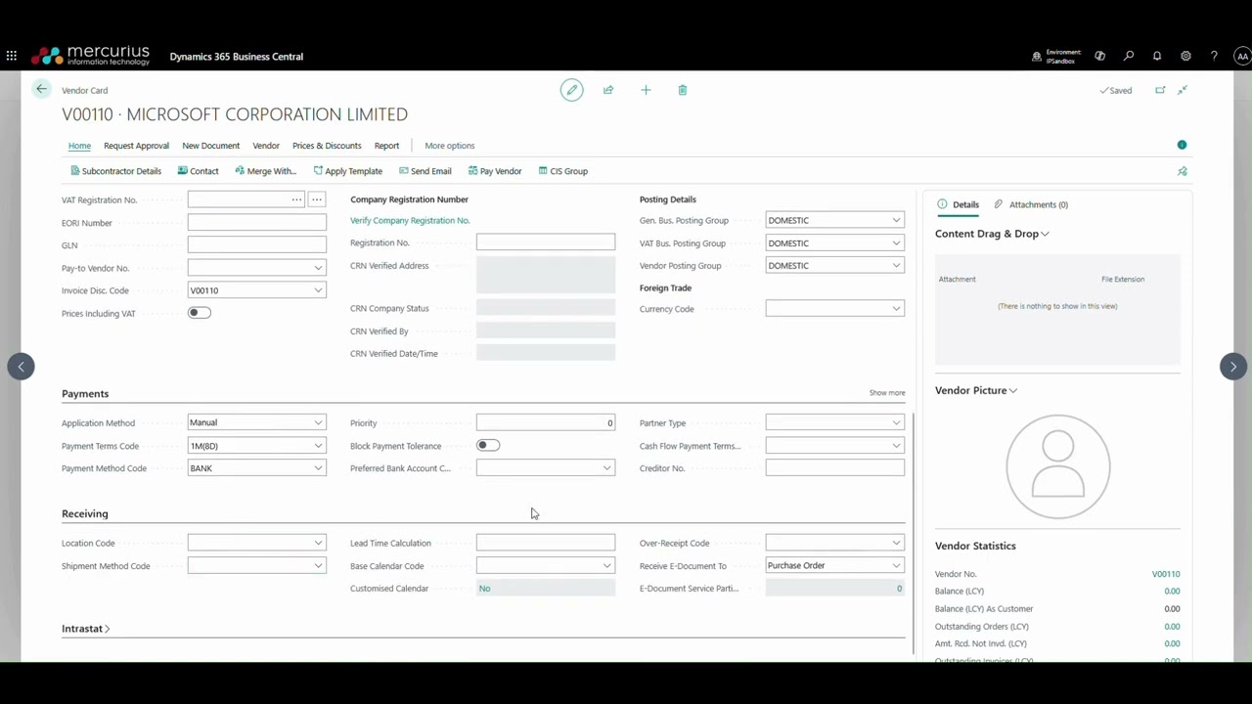
Task: Click Merge With action
Action: click(x=265, y=171)
